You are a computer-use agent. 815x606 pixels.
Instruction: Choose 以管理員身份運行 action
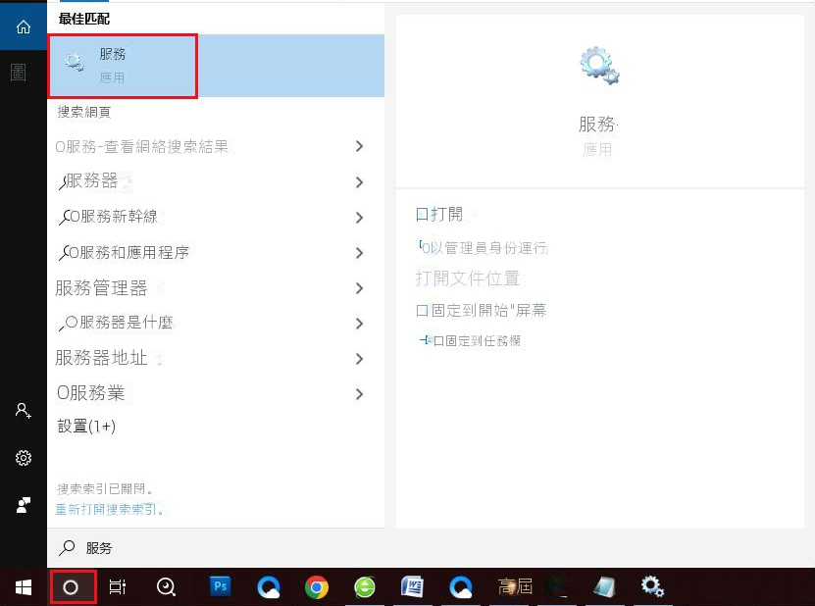click(x=484, y=248)
